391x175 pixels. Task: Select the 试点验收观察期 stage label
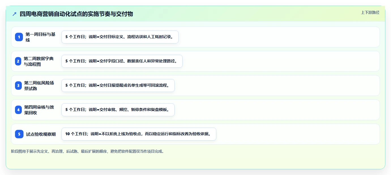41,134
